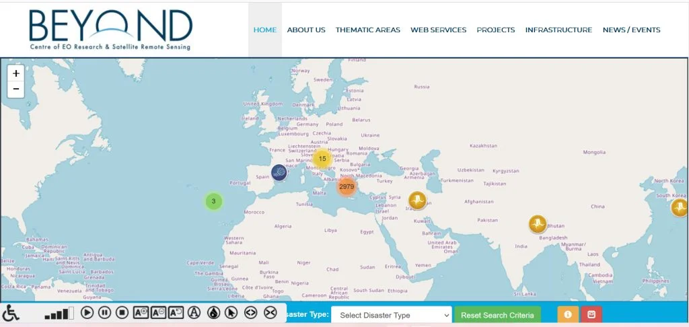Click the orange info button
The height and width of the screenshot is (327, 689).
568,314
